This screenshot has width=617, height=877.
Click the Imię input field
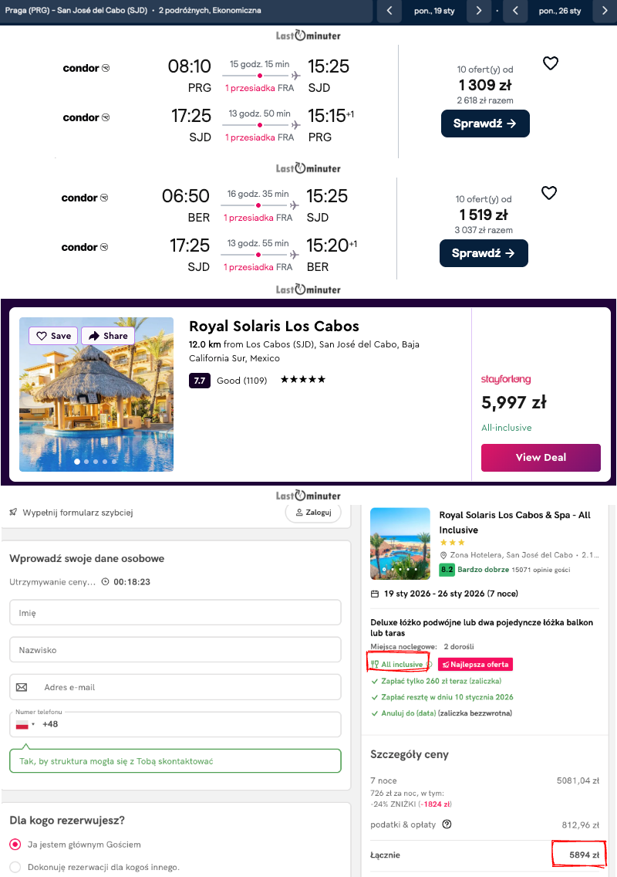coord(175,613)
